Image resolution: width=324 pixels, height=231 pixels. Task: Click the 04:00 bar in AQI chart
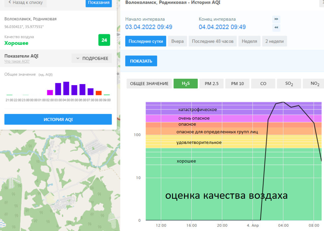(x=66, y=89)
